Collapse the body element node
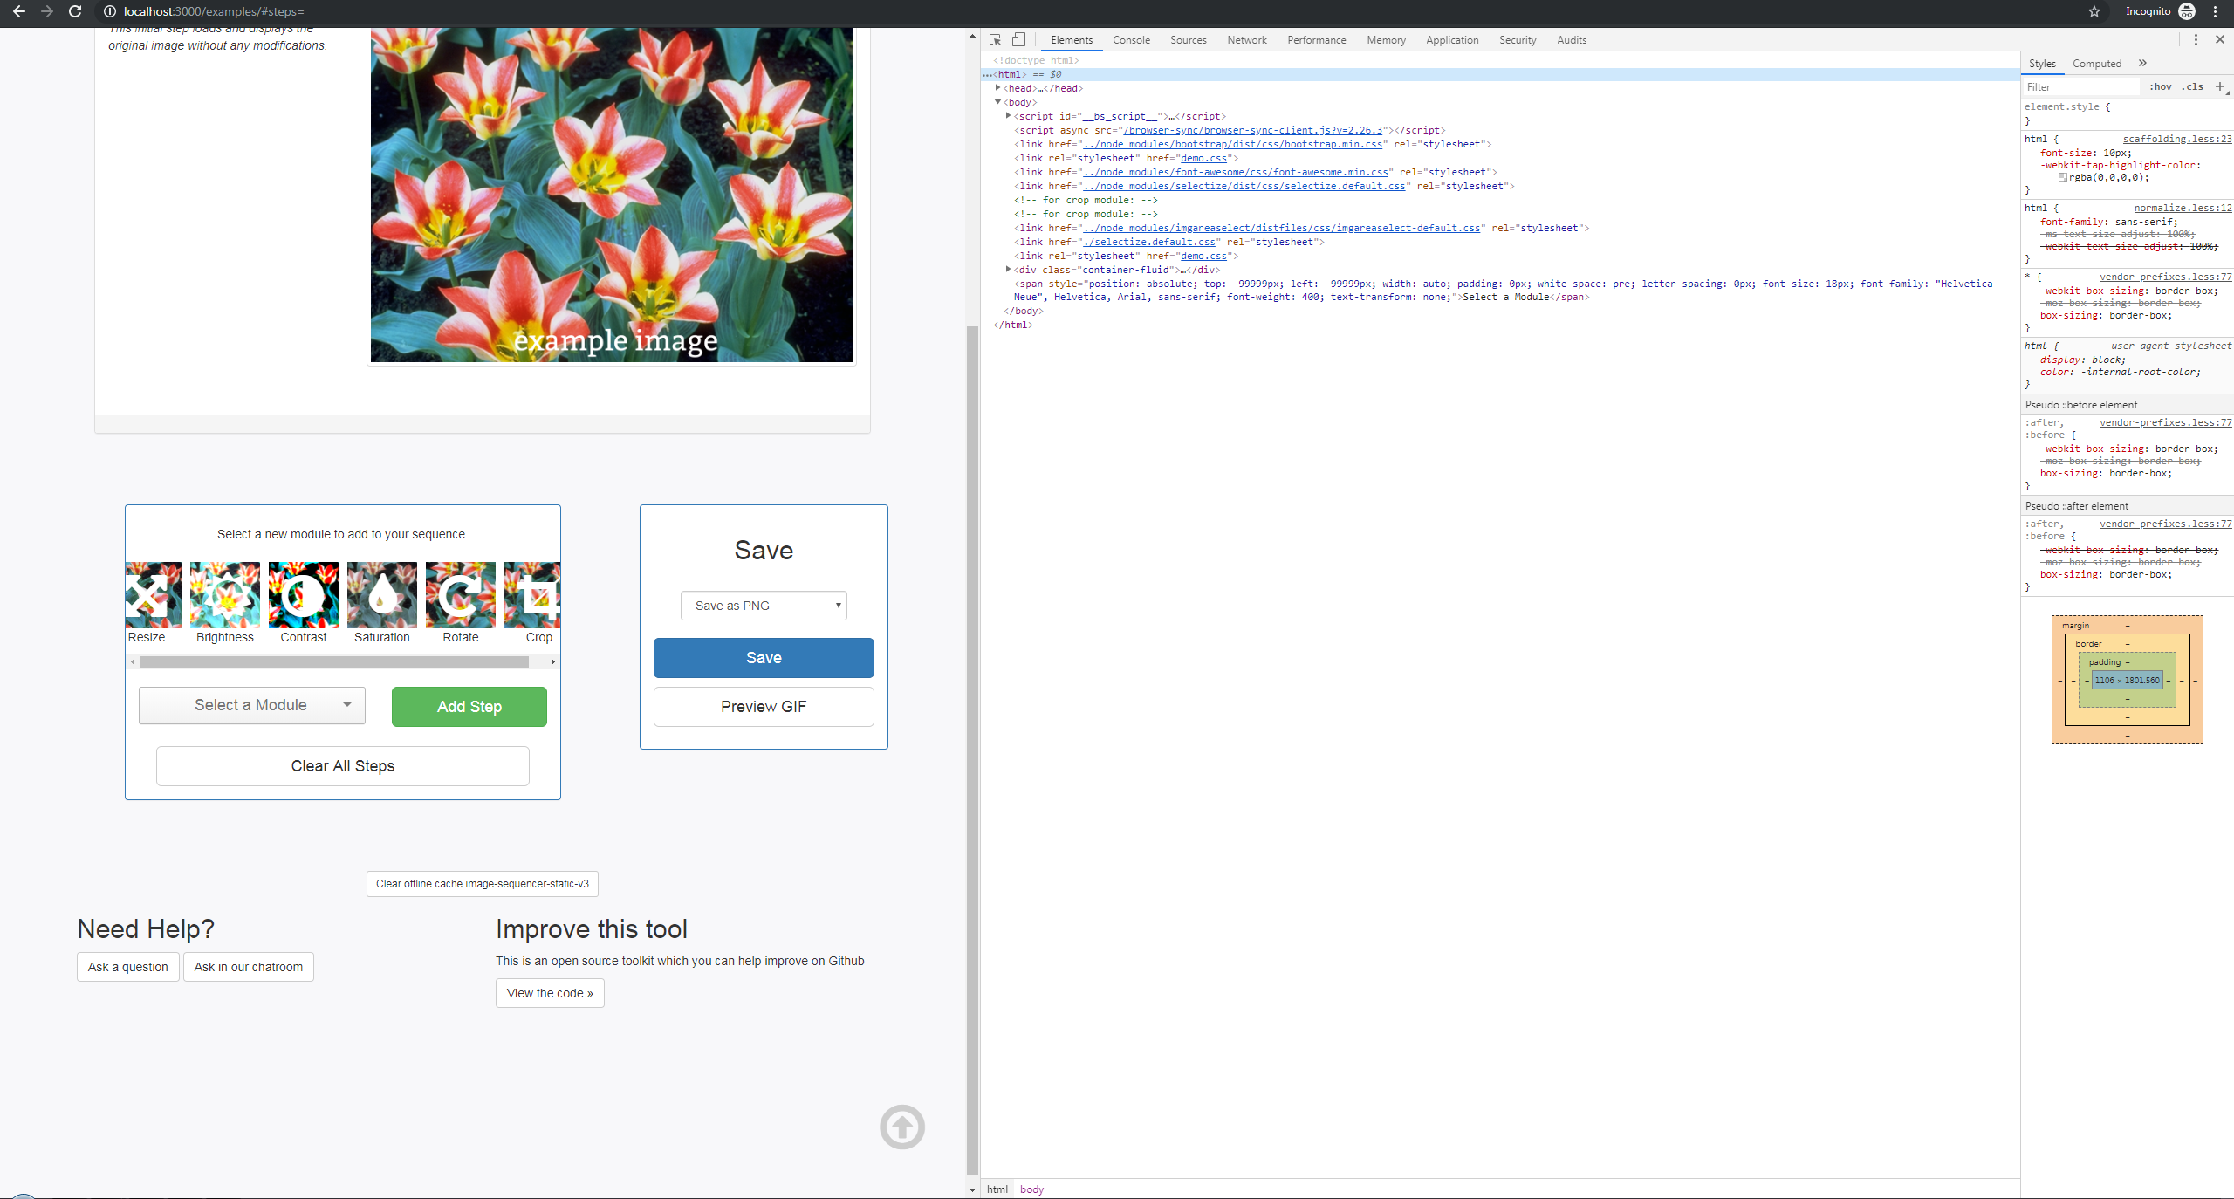The height and width of the screenshot is (1199, 2234). tap(997, 102)
